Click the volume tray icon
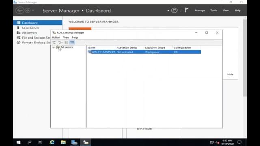The width and height of the screenshot is (260, 146). pos(217,142)
